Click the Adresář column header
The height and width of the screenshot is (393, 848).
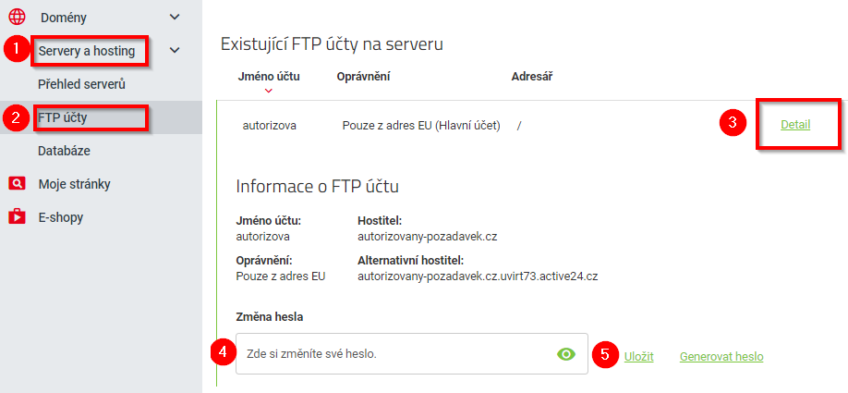(532, 76)
